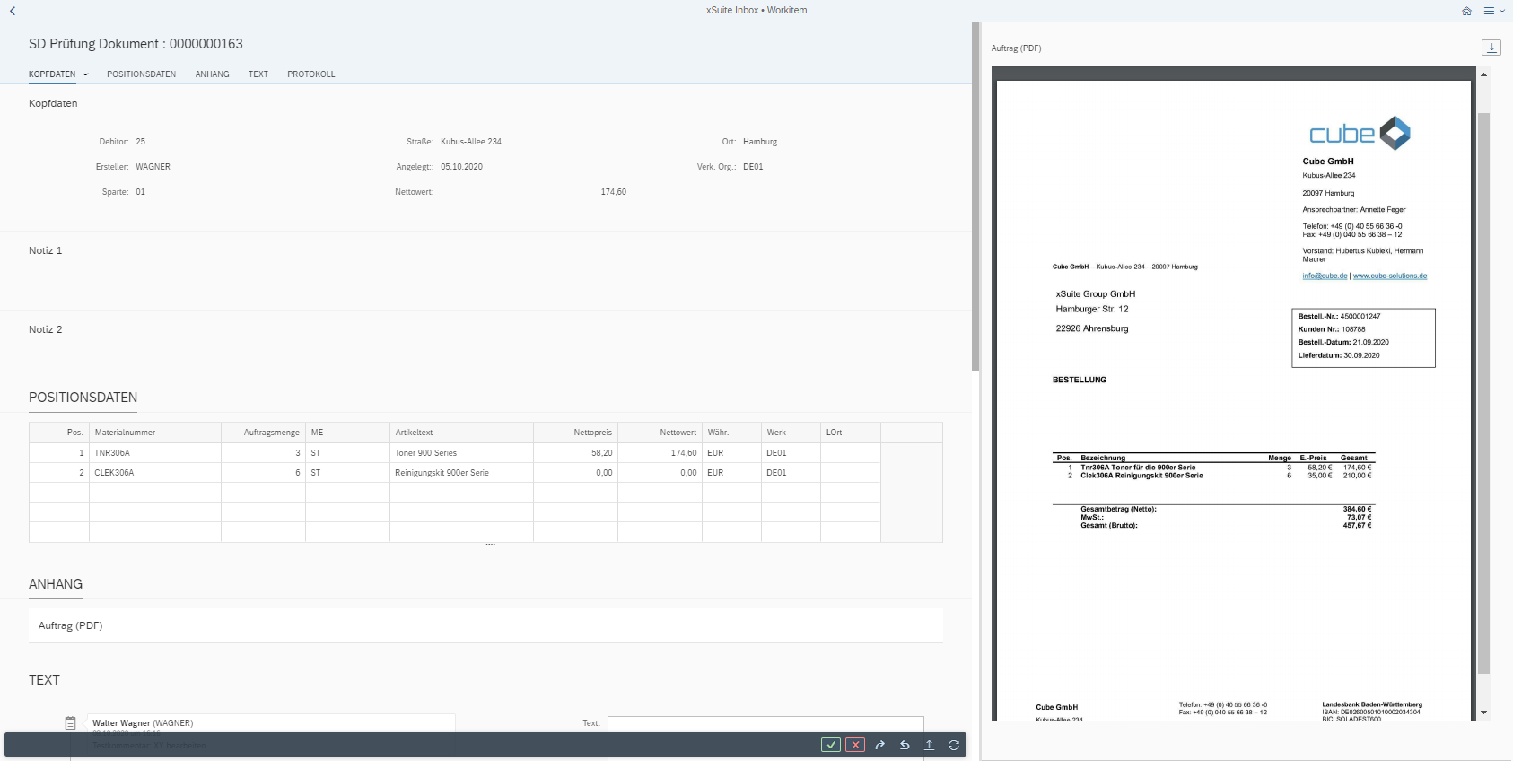This screenshot has width=1513, height=761.
Task: Select the PROTOKOLL tab
Action: [x=310, y=74]
